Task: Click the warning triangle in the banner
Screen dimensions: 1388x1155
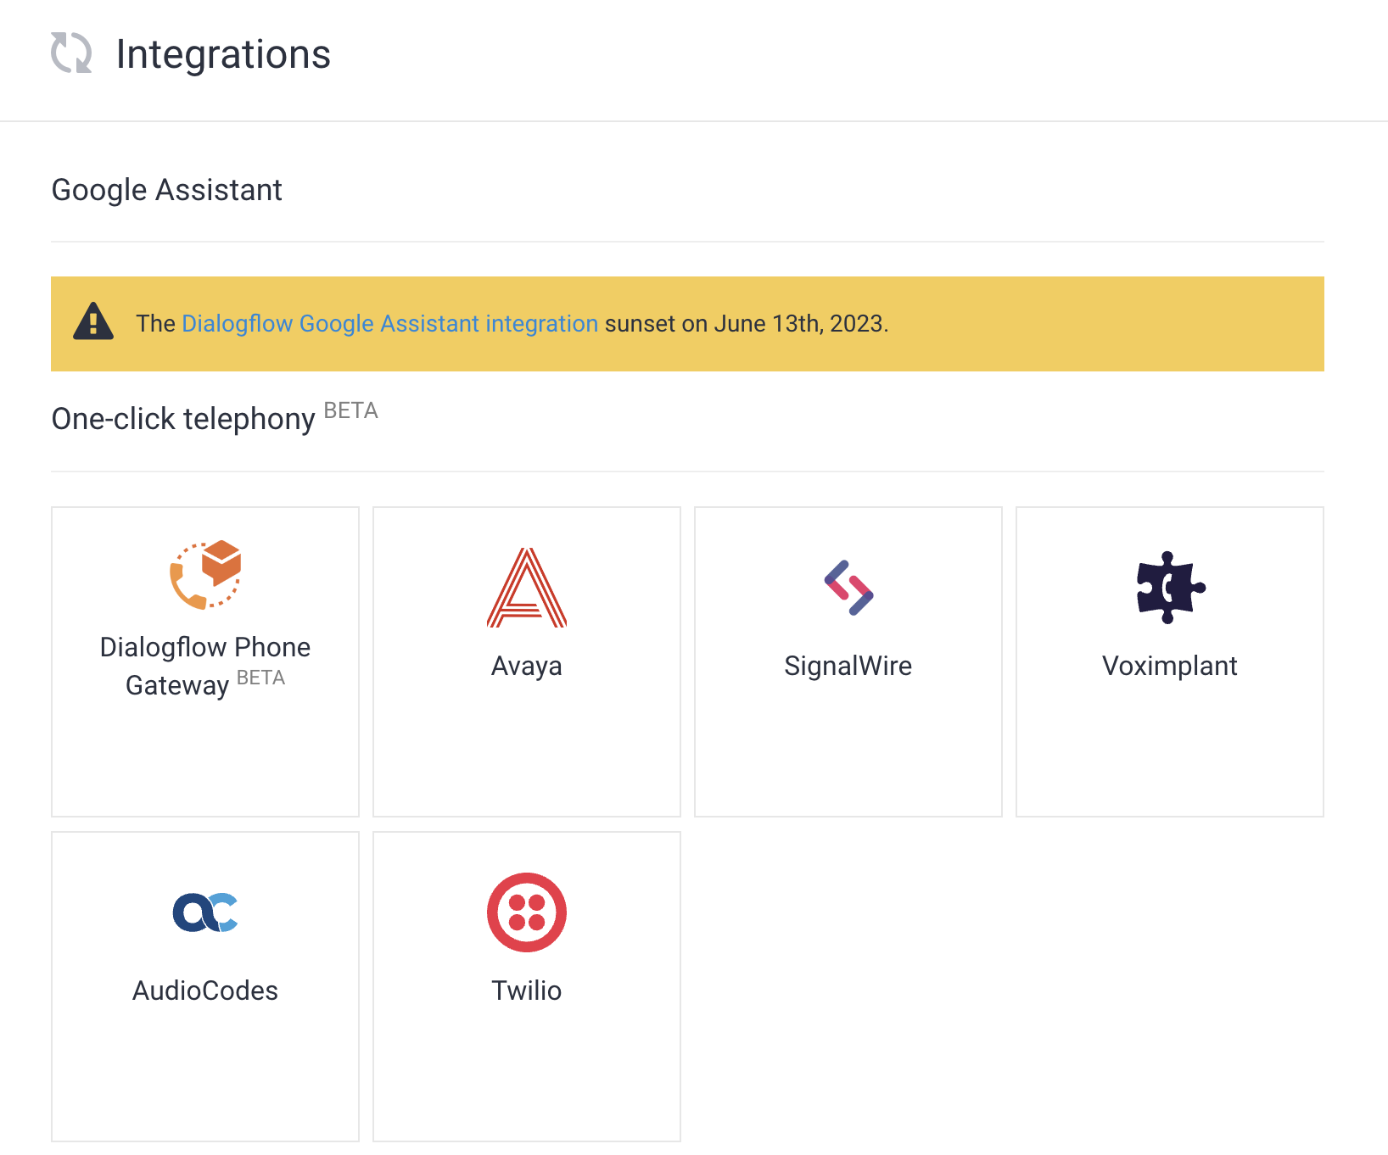Action: point(94,323)
